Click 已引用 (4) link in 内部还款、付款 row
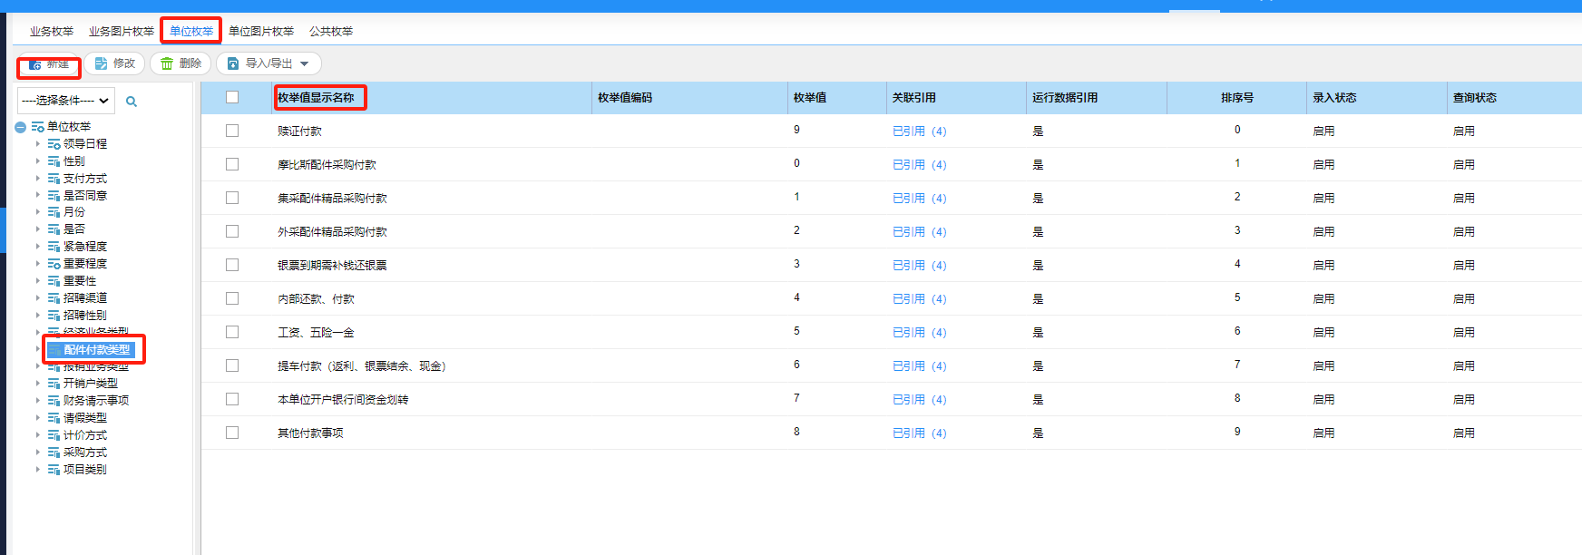 click(x=919, y=299)
